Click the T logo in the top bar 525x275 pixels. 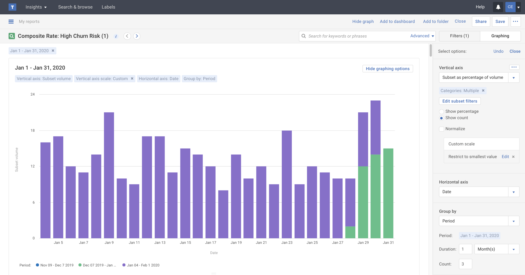tap(12, 7)
